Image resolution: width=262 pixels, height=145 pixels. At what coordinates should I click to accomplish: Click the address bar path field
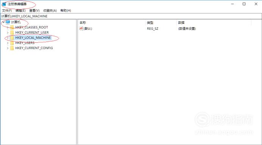[131, 16]
